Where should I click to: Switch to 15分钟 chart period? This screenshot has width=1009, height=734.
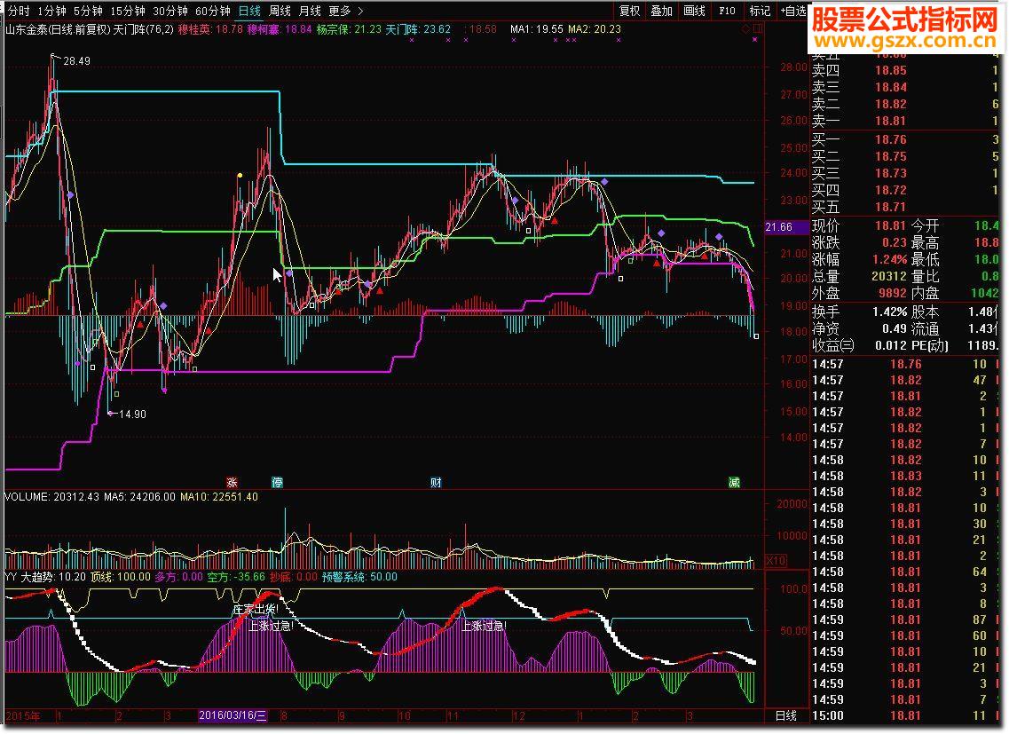[128, 11]
